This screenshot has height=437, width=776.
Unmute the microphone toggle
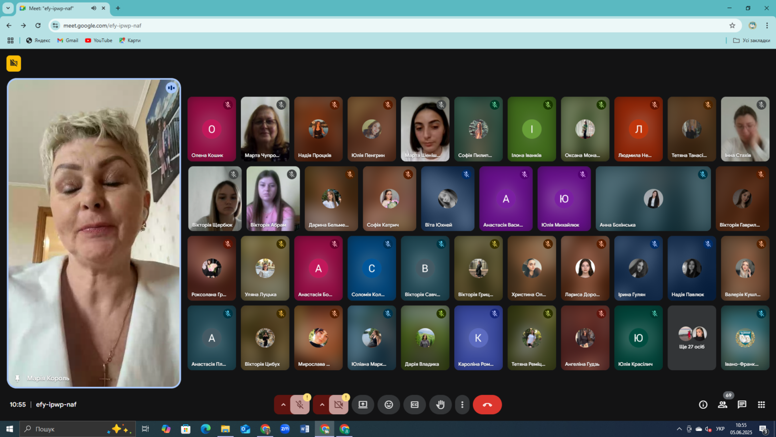click(x=300, y=405)
